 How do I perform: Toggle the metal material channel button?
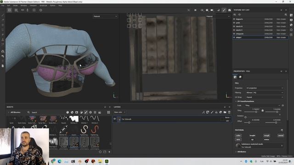[x=281, y=136]
